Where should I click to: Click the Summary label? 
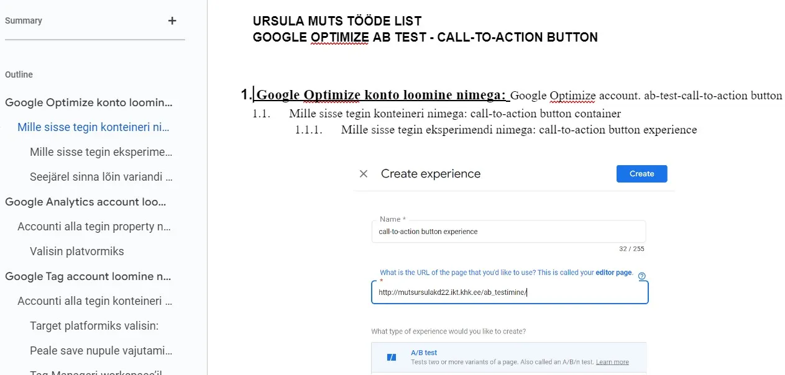(x=24, y=20)
